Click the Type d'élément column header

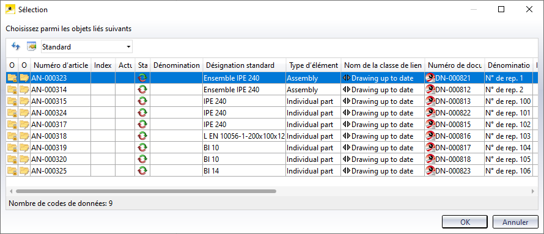click(314, 65)
